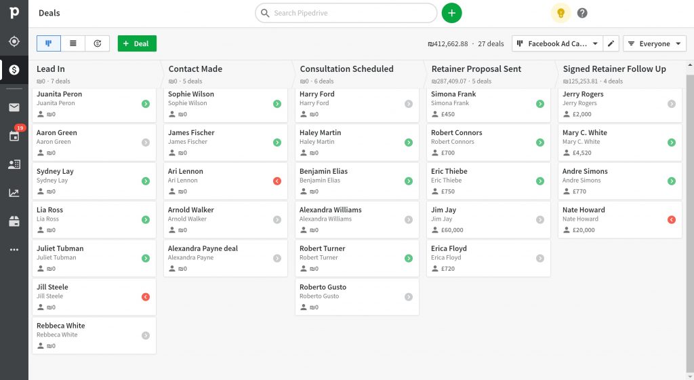Click Harry Ford's grey activity arrow
The height and width of the screenshot is (380, 694).
[x=409, y=104]
